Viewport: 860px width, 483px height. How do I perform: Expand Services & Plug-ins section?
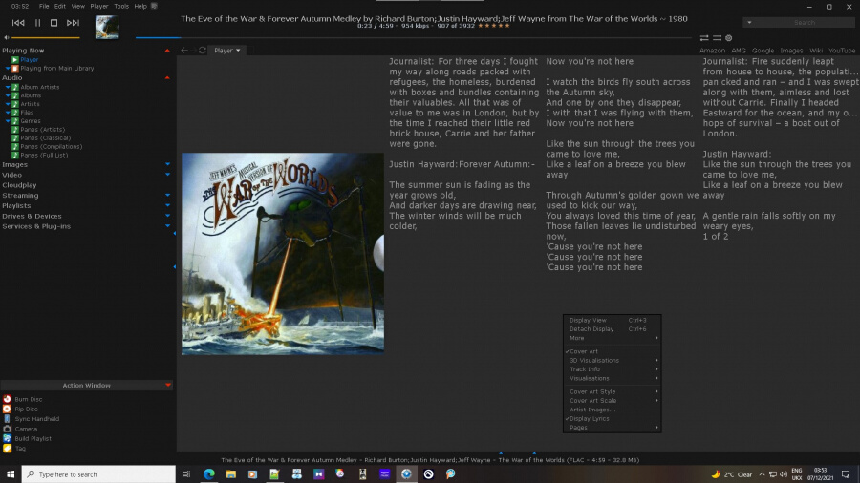tap(167, 226)
